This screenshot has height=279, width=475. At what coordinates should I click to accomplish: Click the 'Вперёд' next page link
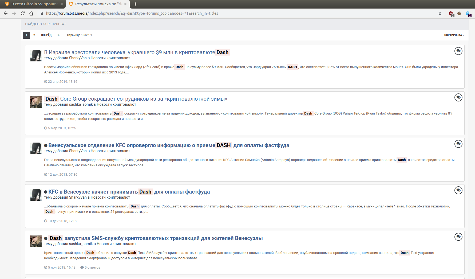pos(46,35)
